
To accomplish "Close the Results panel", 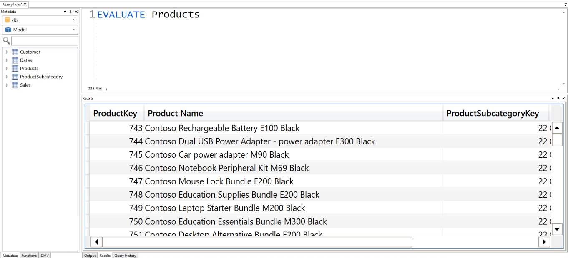I will 564,99.
